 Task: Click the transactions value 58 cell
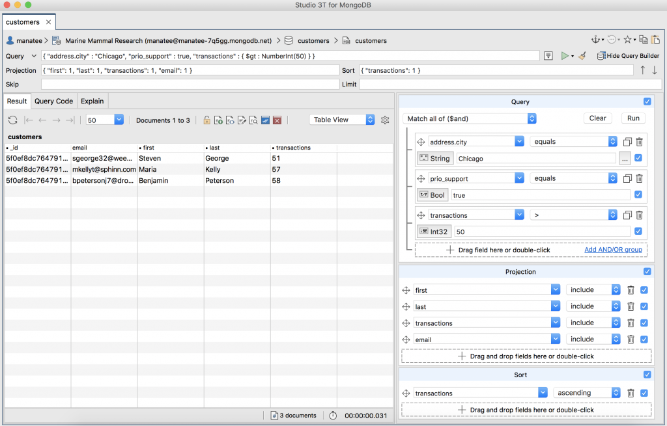(x=304, y=181)
